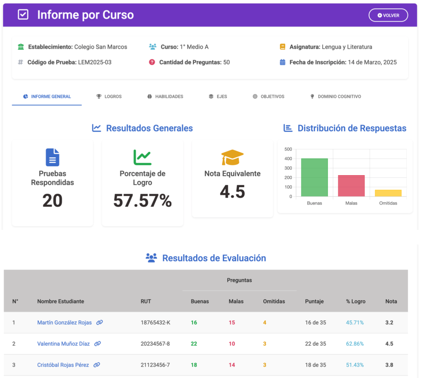Screen dimensions: 422x378
Task: Open Cristóbal Rojas Pérez student link
Action: tap(63, 365)
